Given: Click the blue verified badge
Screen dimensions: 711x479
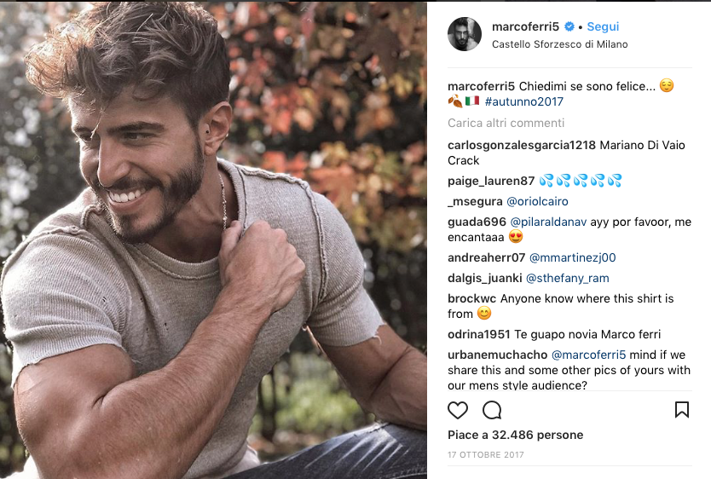Looking at the screenshot, I should pyautogui.click(x=569, y=26).
